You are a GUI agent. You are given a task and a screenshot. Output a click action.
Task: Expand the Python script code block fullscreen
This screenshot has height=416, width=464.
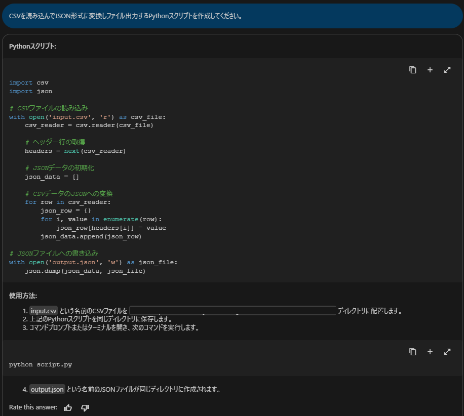click(447, 69)
